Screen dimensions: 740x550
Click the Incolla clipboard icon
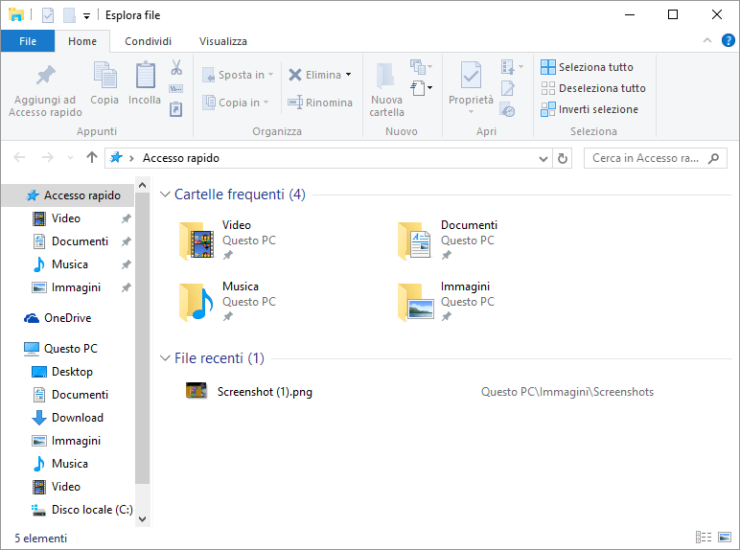point(145,76)
